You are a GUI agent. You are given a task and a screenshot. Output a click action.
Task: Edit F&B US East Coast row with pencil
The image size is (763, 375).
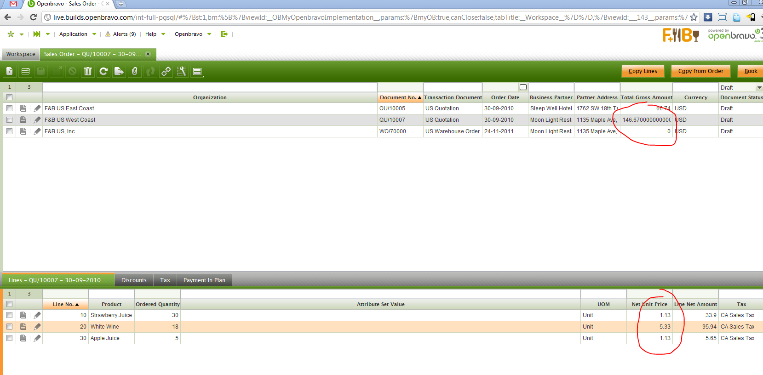click(x=37, y=108)
